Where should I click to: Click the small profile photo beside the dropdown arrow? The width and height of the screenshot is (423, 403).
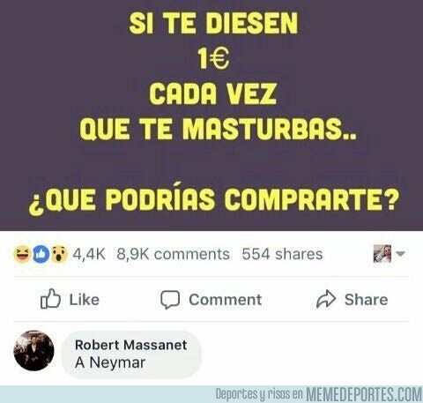[382, 254]
